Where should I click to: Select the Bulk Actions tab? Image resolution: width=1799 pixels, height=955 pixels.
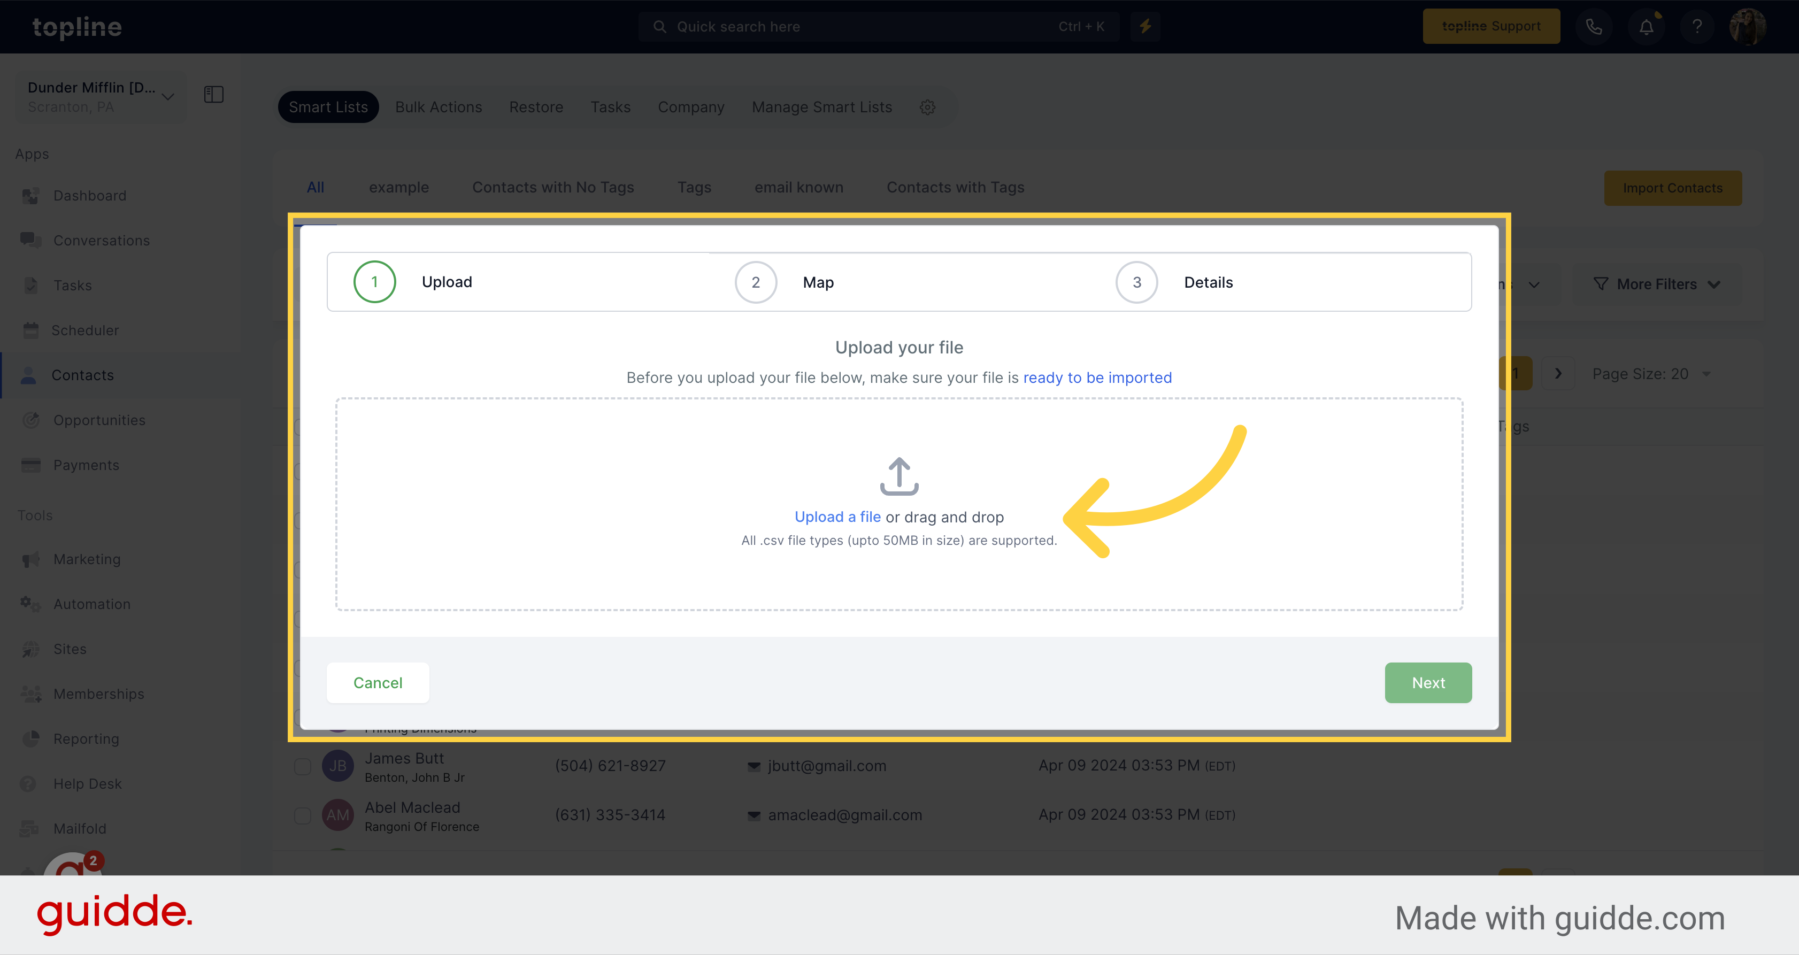439,107
